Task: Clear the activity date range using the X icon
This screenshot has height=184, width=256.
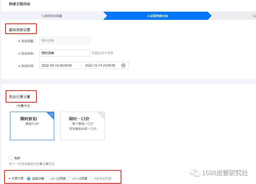Action: coord(123,65)
